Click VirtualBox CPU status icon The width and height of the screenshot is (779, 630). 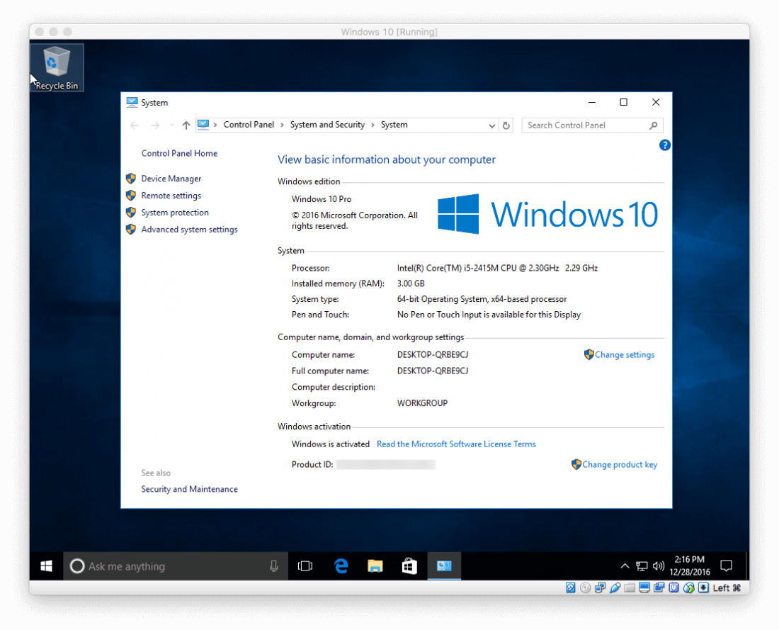(674, 587)
